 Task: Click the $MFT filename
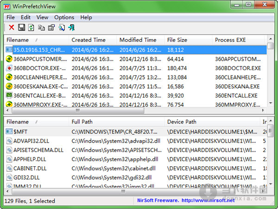click(20, 132)
